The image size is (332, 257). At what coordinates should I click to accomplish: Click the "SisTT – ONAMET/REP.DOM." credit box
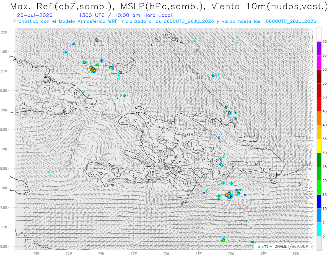pos(282,246)
